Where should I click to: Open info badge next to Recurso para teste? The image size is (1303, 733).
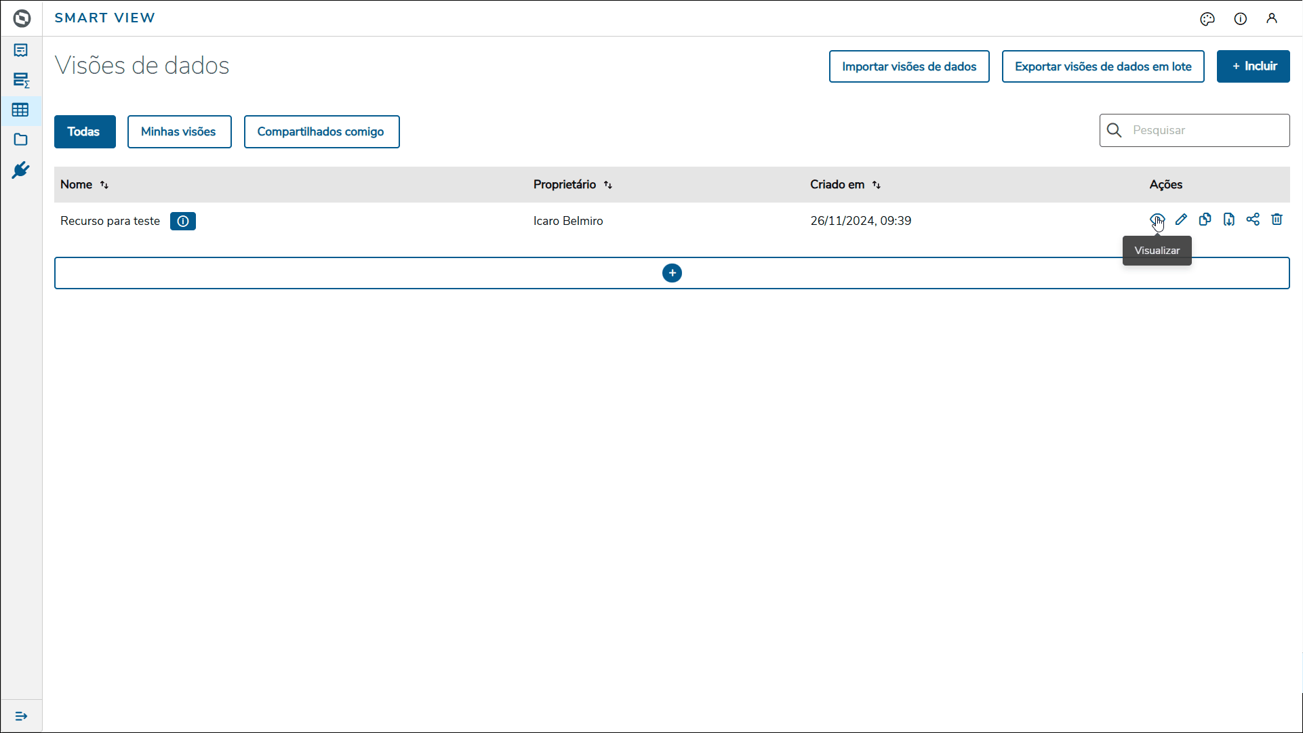tap(182, 221)
